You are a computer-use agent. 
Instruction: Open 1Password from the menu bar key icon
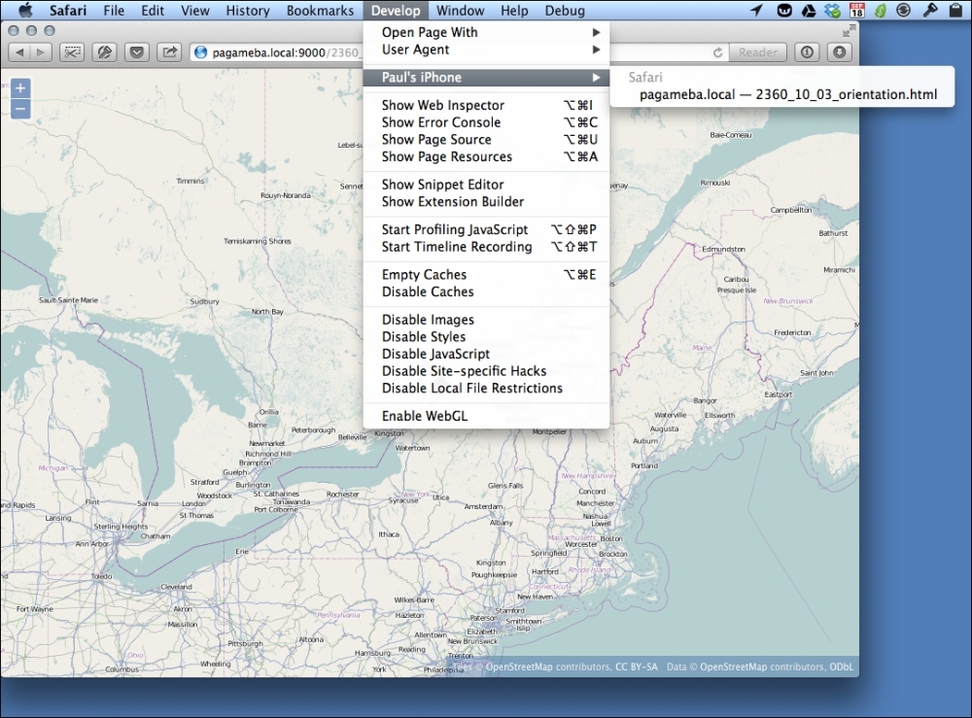928,11
